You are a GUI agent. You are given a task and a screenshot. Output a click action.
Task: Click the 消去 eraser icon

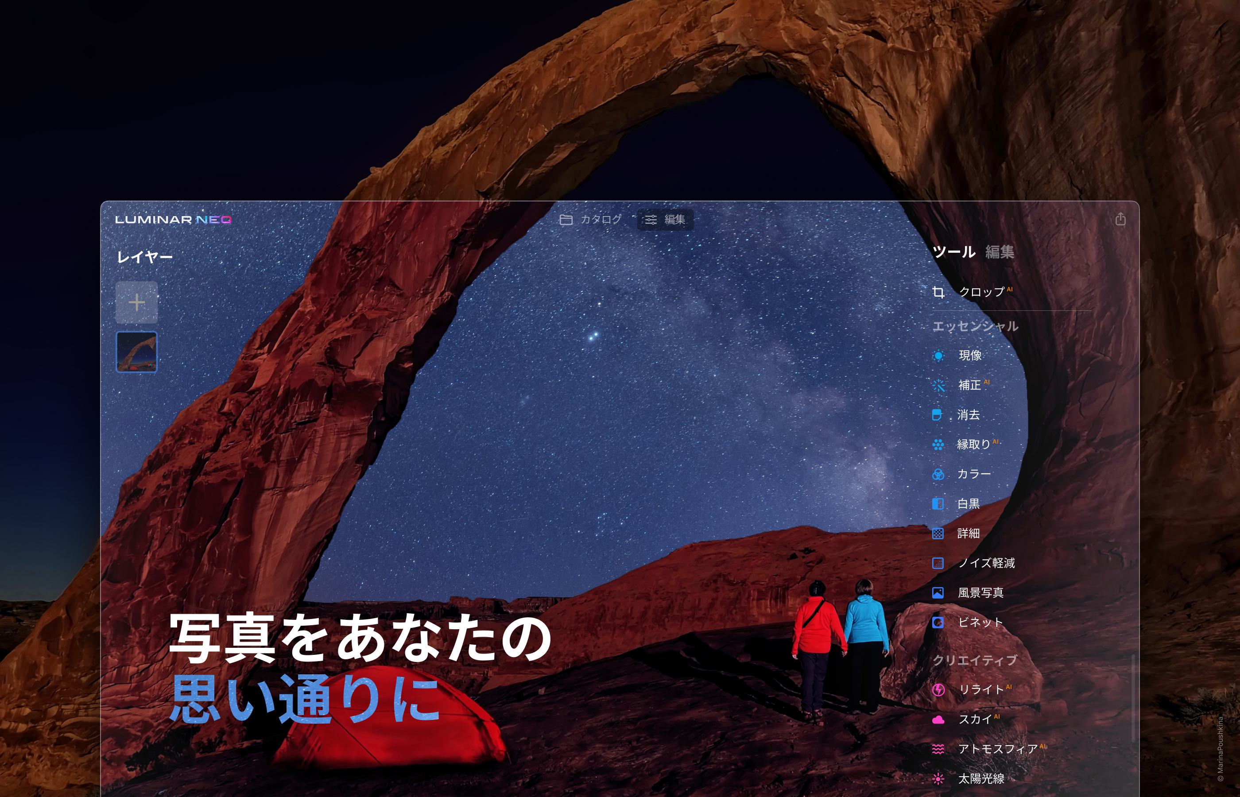937,415
